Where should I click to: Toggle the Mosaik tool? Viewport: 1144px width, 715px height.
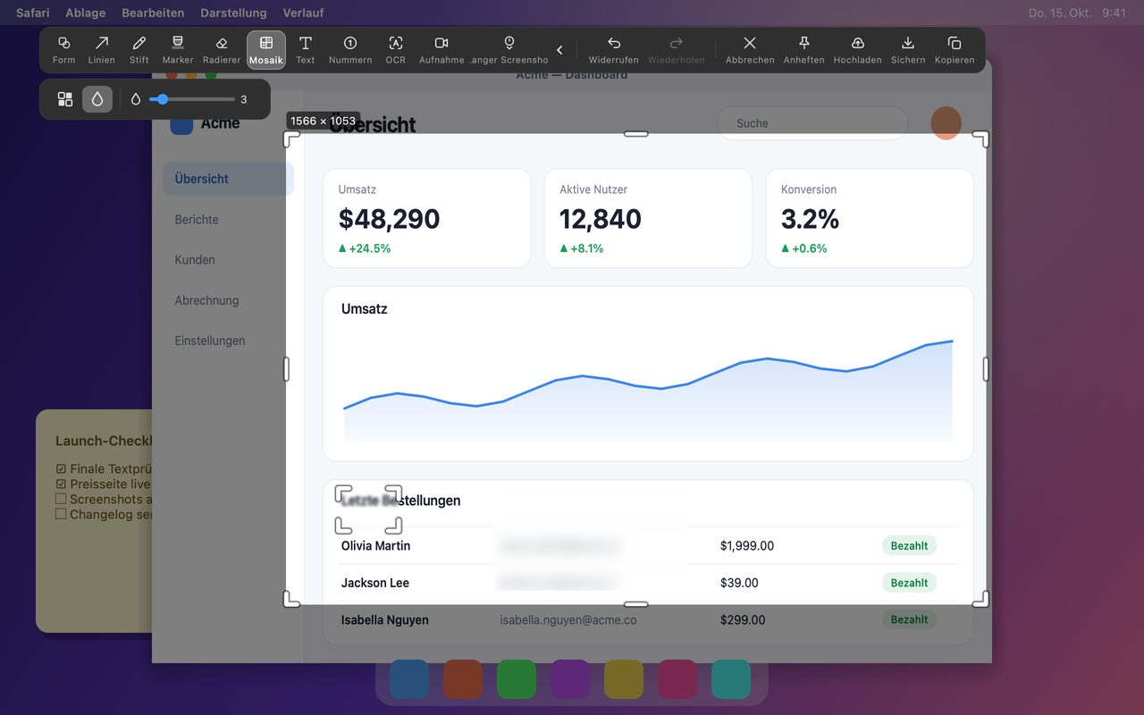point(266,50)
